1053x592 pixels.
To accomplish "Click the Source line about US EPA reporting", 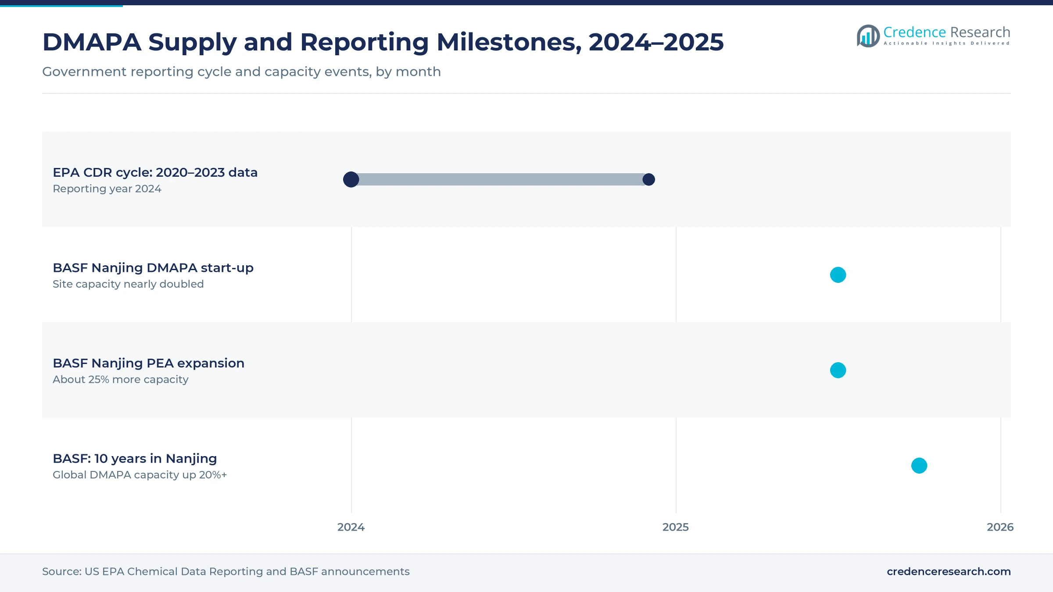I will pyautogui.click(x=226, y=571).
